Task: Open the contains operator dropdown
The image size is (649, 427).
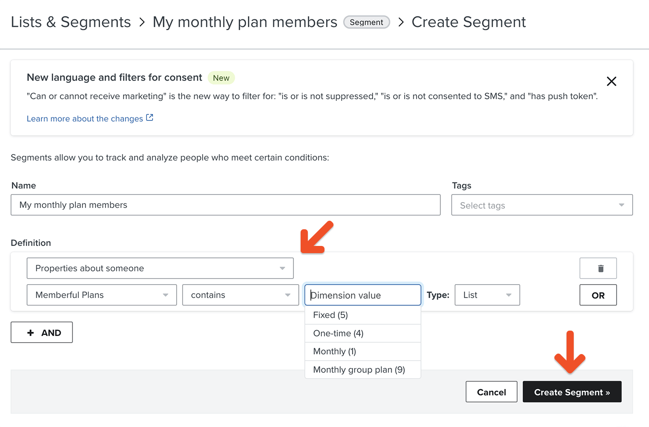Action: point(241,295)
